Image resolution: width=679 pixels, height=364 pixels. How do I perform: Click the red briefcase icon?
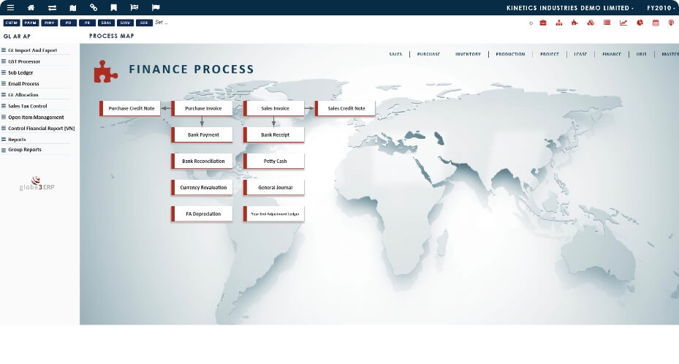click(543, 23)
